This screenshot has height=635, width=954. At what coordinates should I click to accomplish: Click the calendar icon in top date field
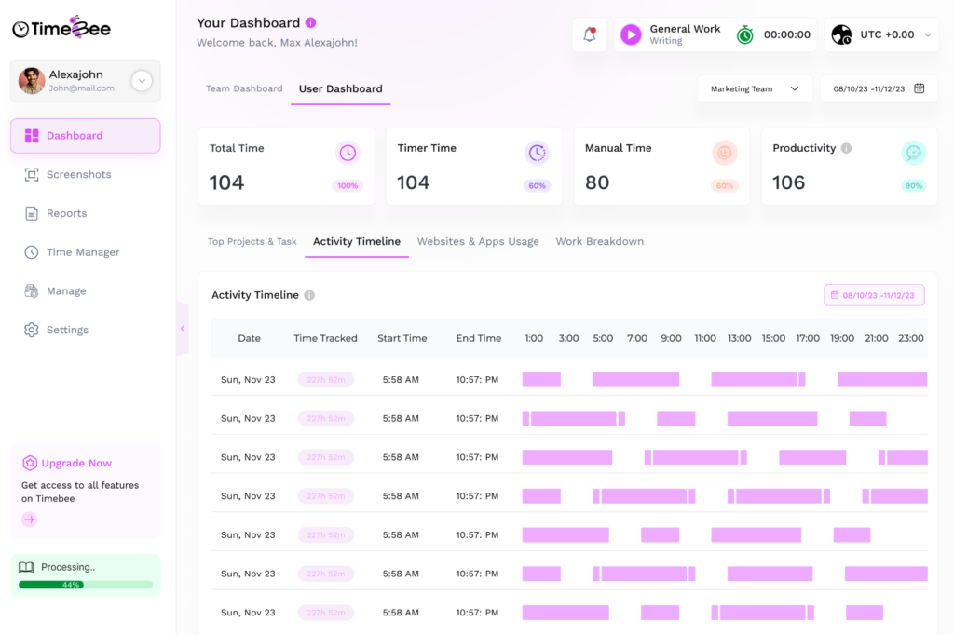click(x=920, y=88)
